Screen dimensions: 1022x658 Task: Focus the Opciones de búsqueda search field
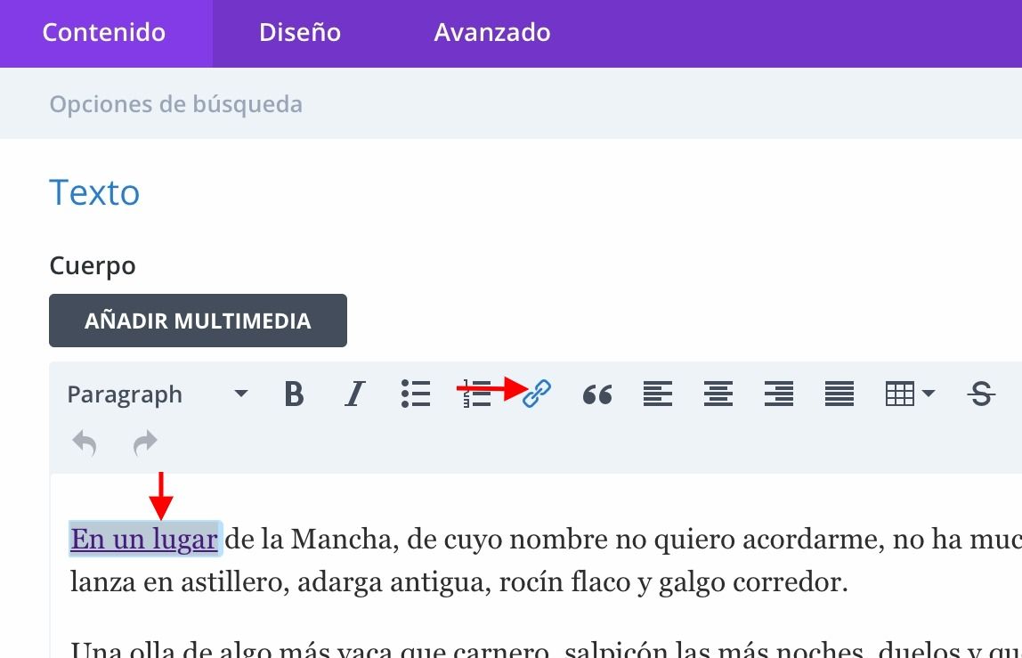pyautogui.click(x=511, y=103)
